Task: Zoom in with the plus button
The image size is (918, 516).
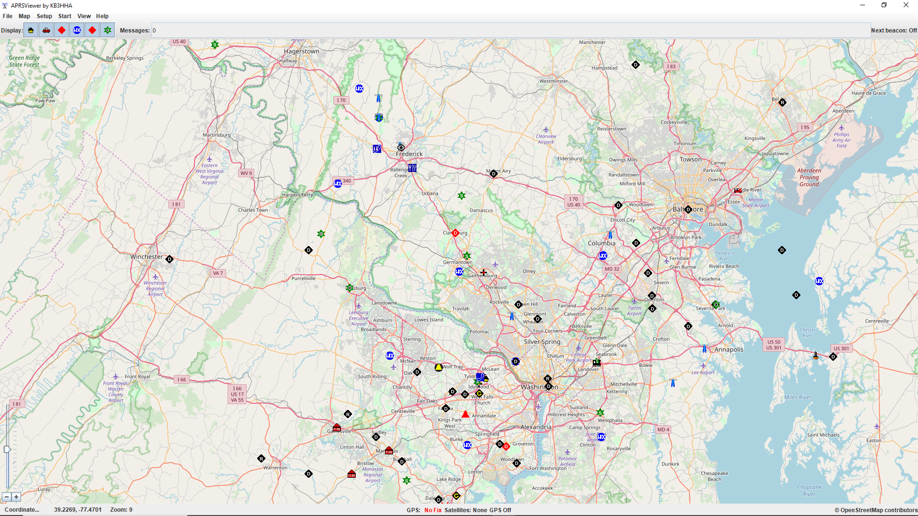Action: 16,497
